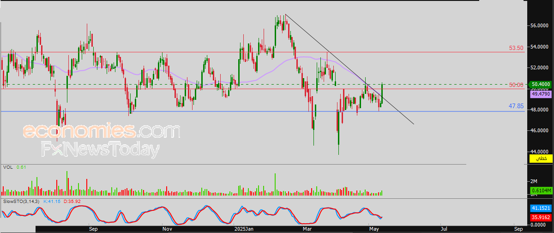This screenshot has width=554, height=233.
Task: Click the D:35.92 stochastic value
Action: [72, 202]
